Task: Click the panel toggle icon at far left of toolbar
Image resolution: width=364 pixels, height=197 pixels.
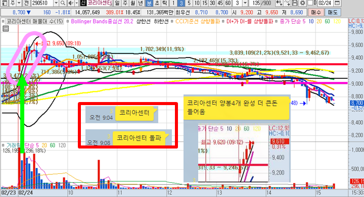Action: pos(5,3)
